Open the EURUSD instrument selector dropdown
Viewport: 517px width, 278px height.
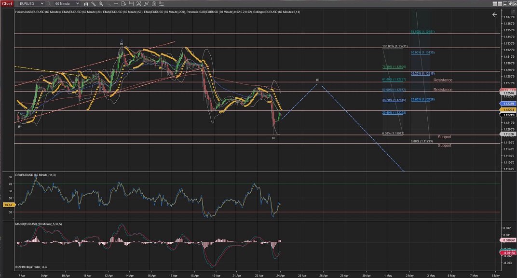pos(31,4)
